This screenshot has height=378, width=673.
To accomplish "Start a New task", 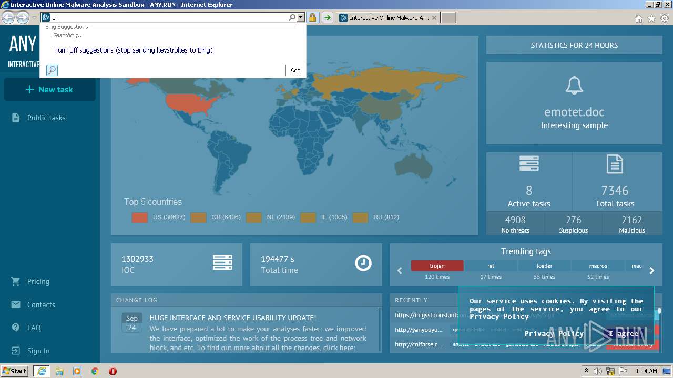I will [x=50, y=89].
